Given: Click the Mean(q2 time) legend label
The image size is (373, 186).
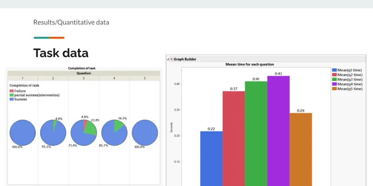Looking at the screenshot, I should (350, 75).
